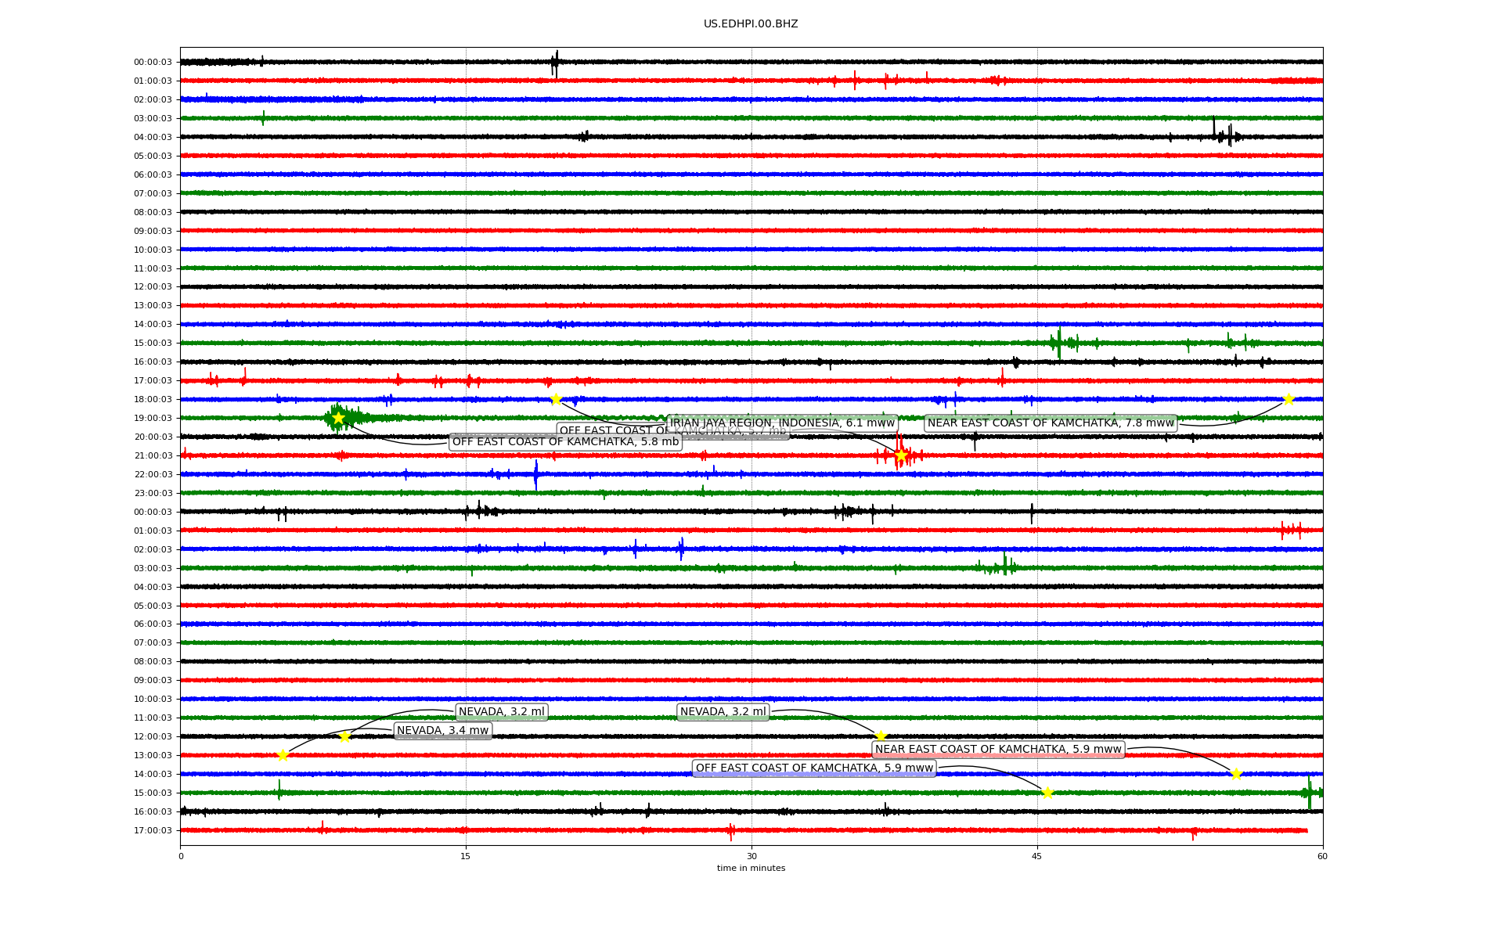Viewport: 1503px width, 939px height.
Task: Click the 19:00:03 trace time label
Action: coord(153,418)
